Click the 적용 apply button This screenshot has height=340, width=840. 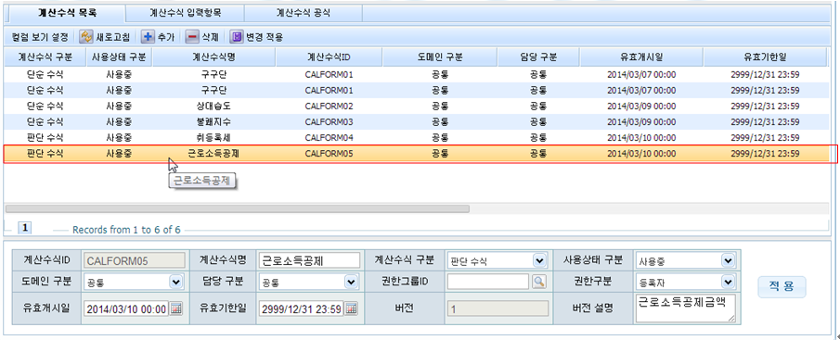tap(782, 287)
